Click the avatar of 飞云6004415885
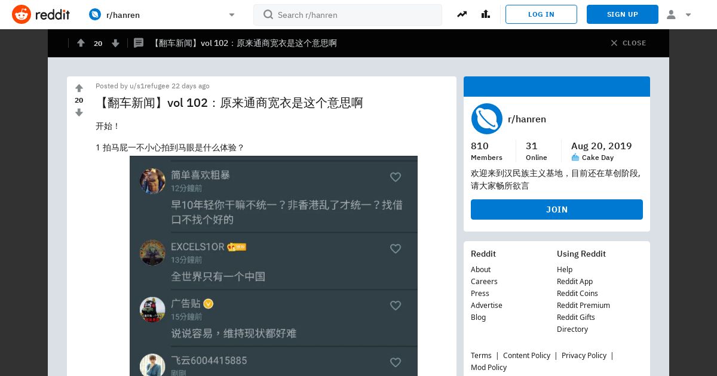The height and width of the screenshot is (376, 717). 152,365
